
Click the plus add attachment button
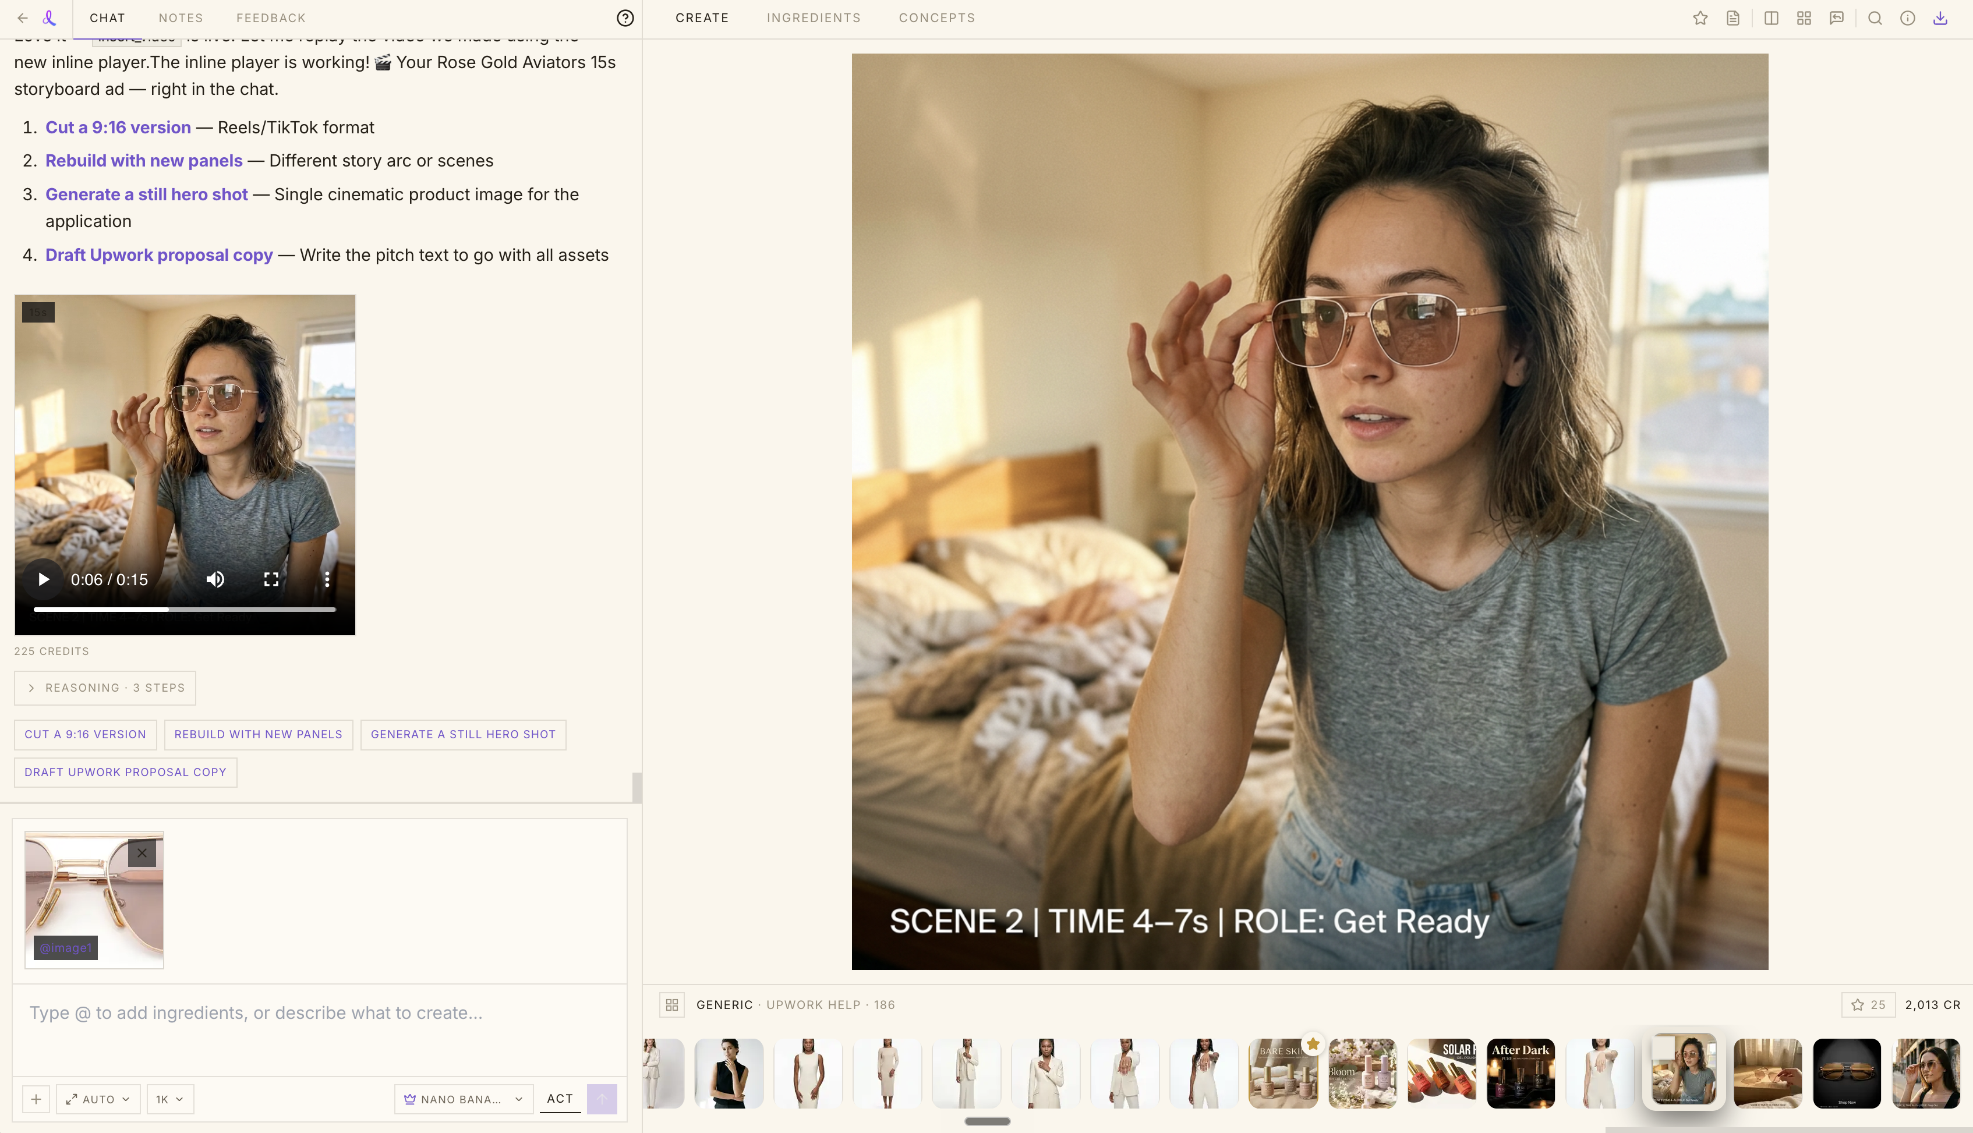tap(36, 1099)
